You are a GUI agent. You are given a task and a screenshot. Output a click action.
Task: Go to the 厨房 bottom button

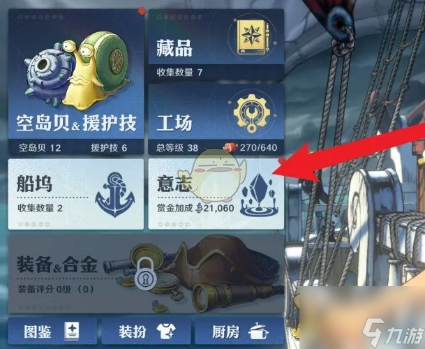[x=239, y=331]
